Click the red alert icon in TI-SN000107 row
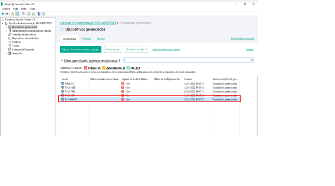The image size is (335, 186). [123, 100]
